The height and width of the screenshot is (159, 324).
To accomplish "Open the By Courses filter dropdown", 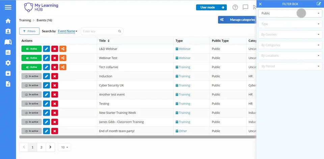I will (290, 35).
